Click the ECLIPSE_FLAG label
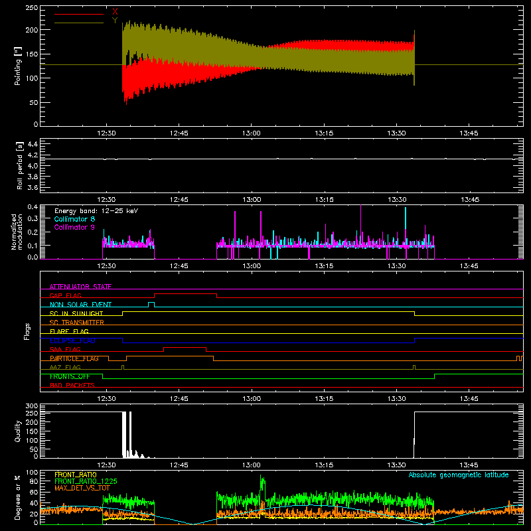This screenshot has height=531, width=531. (x=72, y=341)
